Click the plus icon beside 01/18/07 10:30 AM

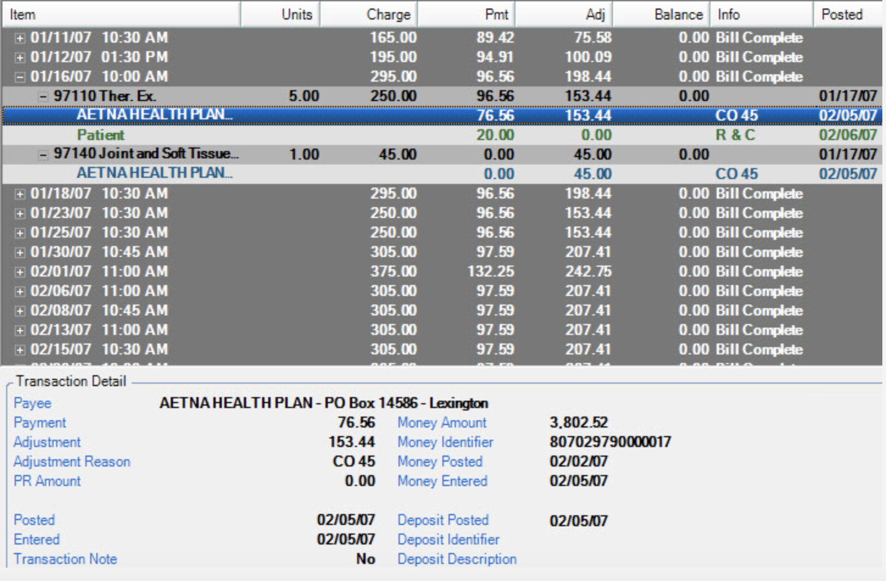point(19,193)
